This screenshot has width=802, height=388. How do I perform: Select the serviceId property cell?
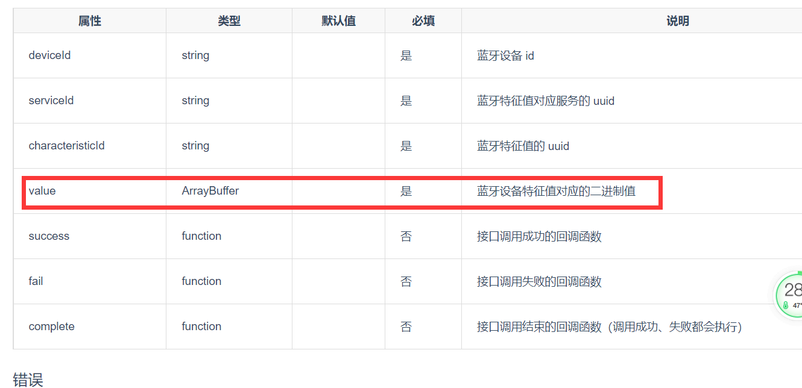(90, 101)
